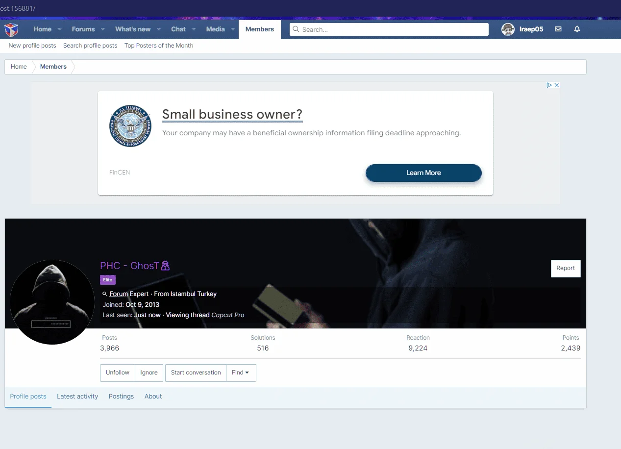
Task: Click the Ignore button
Action: click(149, 373)
